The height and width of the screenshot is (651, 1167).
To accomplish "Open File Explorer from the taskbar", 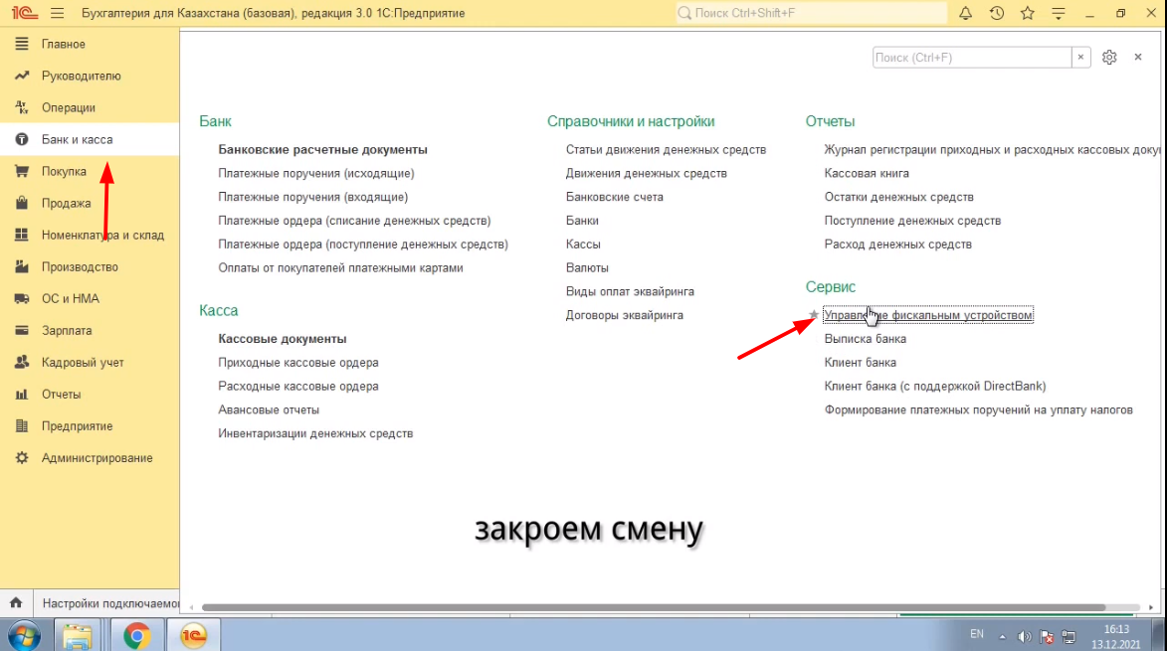I will tap(78, 636).
